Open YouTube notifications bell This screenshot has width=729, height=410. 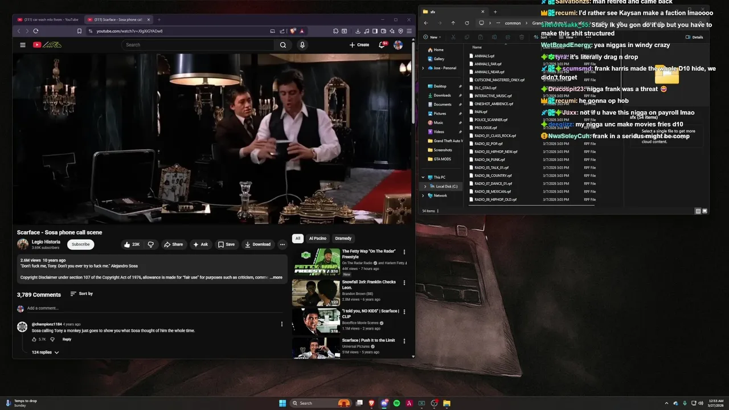coord(382,45)
